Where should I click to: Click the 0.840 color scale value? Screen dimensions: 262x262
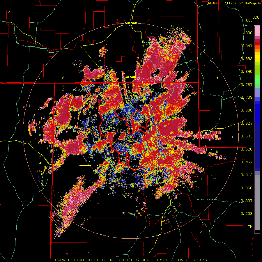click(247, 72)
